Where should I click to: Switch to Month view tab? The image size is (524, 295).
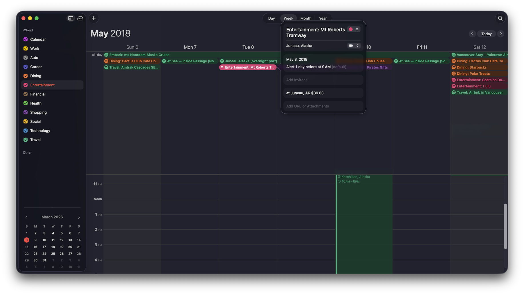pos(306,18)
